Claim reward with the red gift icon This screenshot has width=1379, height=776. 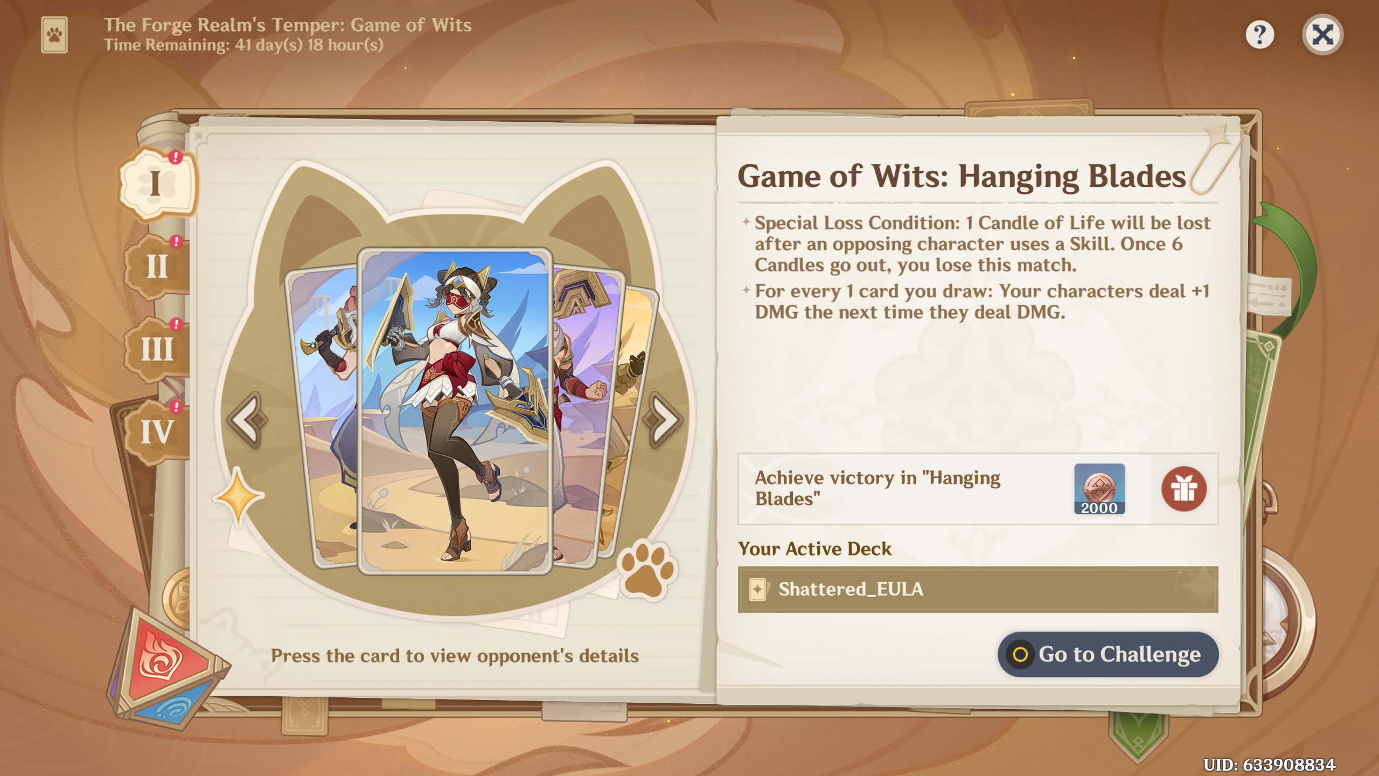[1183, 489]
